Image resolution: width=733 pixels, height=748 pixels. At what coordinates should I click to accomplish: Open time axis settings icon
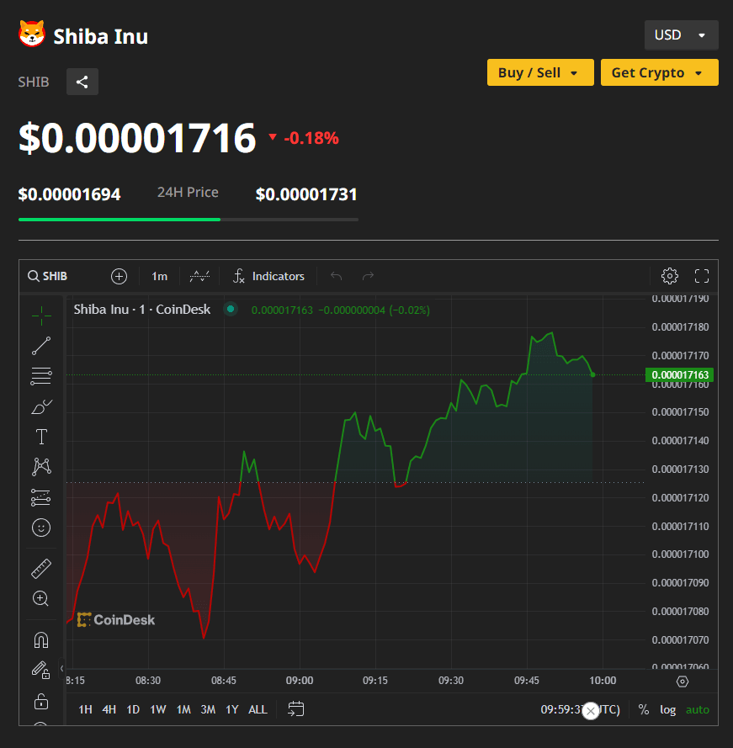pyautogui.click(x=683, y=682)
